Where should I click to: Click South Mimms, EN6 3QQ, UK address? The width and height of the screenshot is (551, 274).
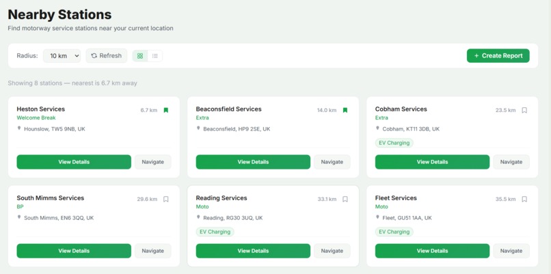pos(59,218)
